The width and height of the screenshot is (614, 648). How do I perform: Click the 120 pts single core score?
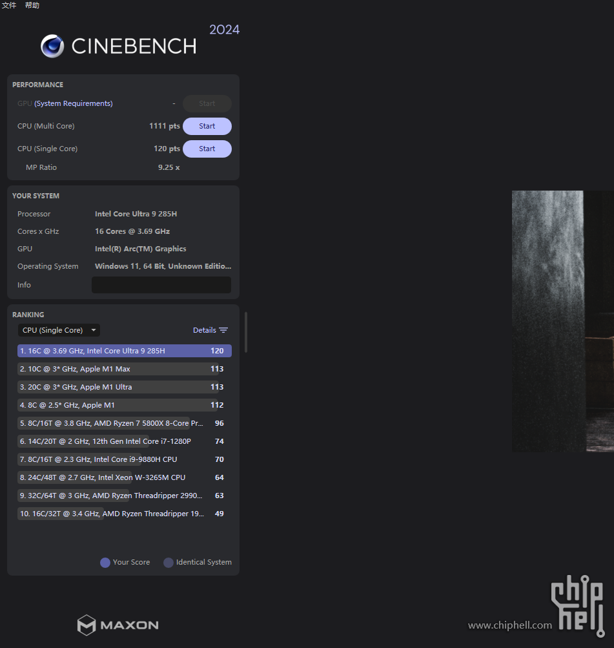tap(167, 149)
